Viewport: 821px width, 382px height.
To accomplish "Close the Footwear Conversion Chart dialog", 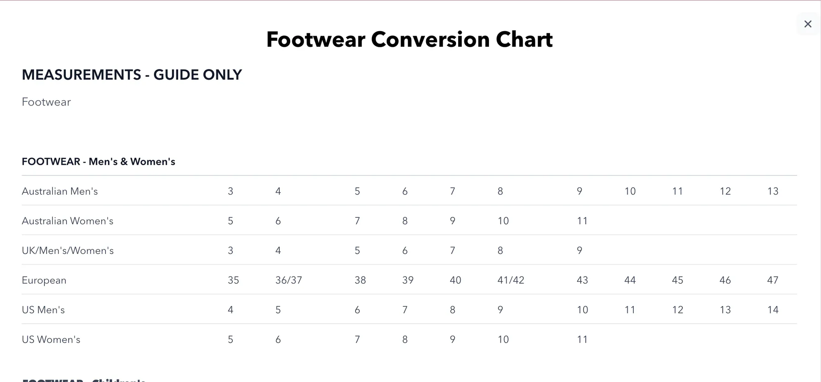I will 807,24.
